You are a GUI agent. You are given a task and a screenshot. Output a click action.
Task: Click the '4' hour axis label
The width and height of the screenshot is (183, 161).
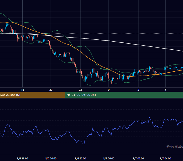tap(166, 90)
